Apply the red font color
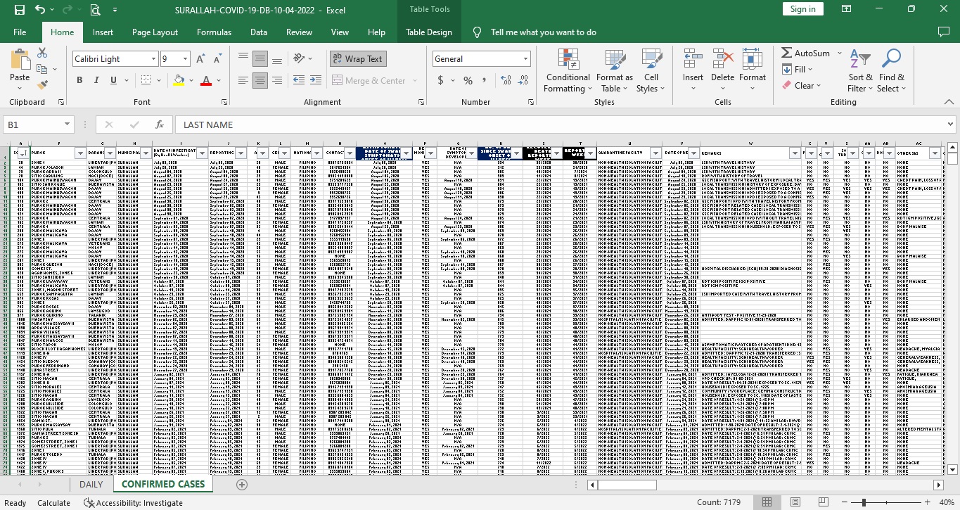 click(206, 81)
